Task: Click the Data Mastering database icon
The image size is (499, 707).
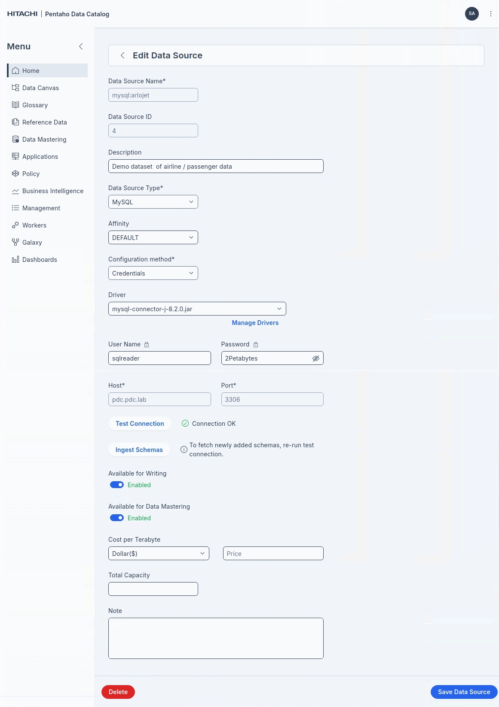Action: pos(15,139)
